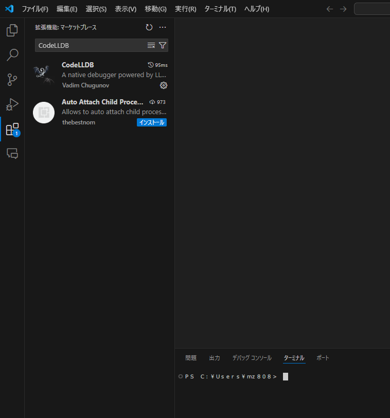The height and width of the screenshot is (418, 390).
Task: Click the 973 download count
Action: pos(157,102)
